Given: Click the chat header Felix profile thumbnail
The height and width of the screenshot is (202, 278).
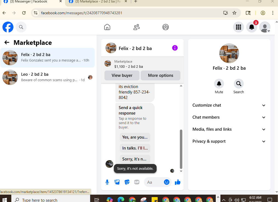Looking at the screenshot, I should [111, 48].
